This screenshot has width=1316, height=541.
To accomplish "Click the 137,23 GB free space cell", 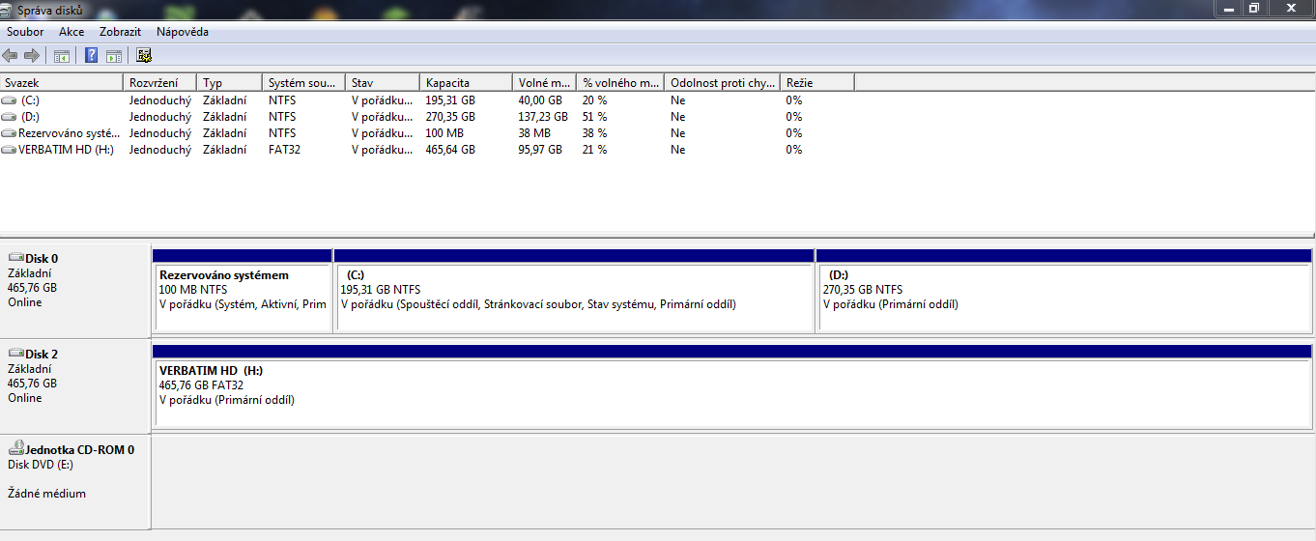I will (x=543, y=117).
